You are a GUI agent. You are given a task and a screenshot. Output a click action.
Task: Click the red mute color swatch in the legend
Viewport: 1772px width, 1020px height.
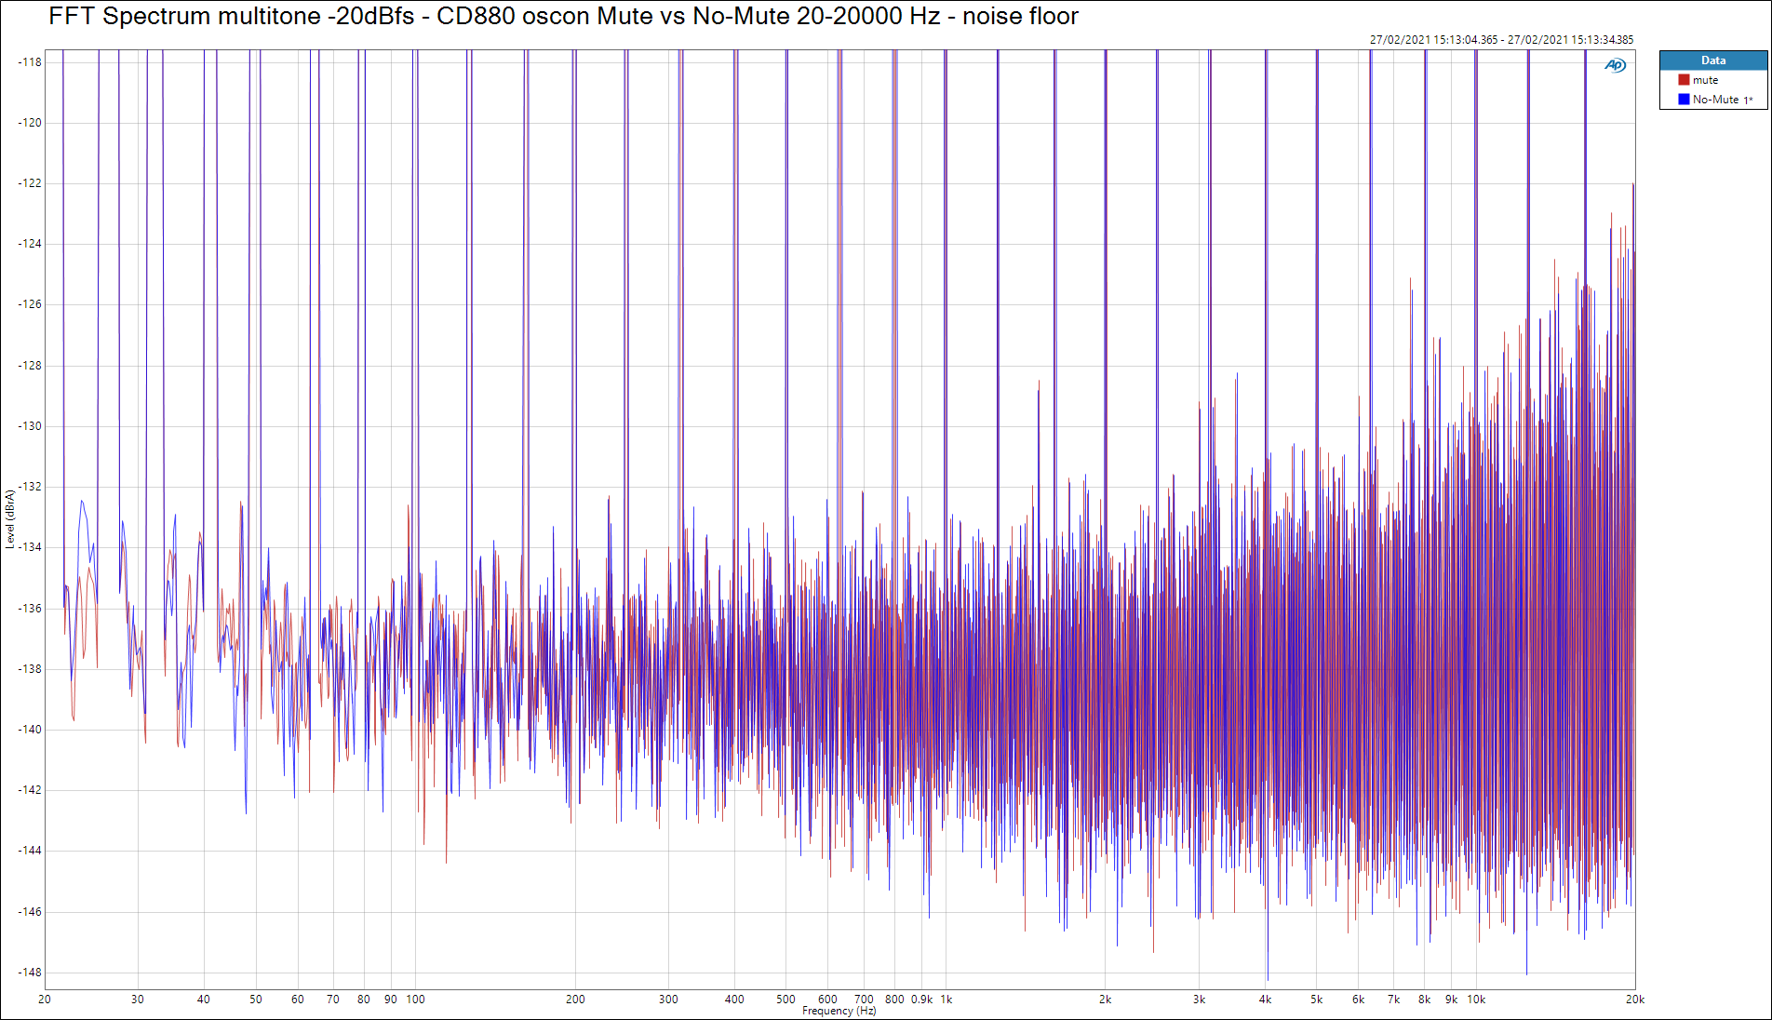[1684, 80]
